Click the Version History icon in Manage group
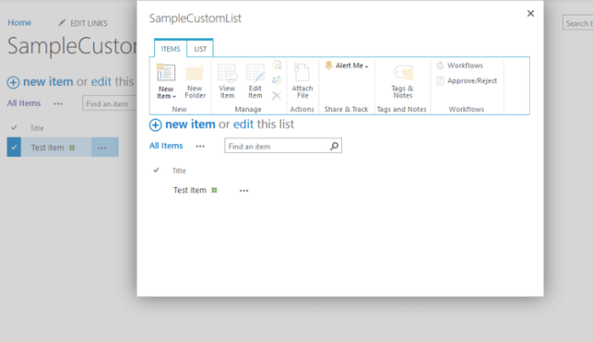This screenshot has height=342, width=593. (276, 66)
